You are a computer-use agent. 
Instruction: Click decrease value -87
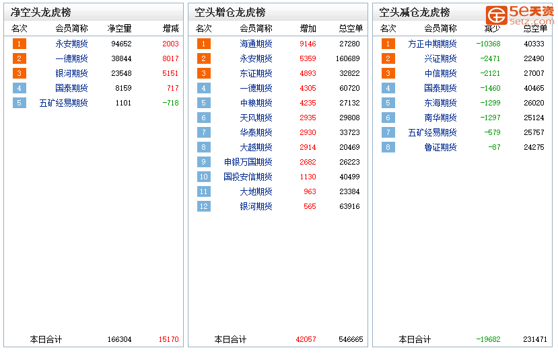coord(494,147)
